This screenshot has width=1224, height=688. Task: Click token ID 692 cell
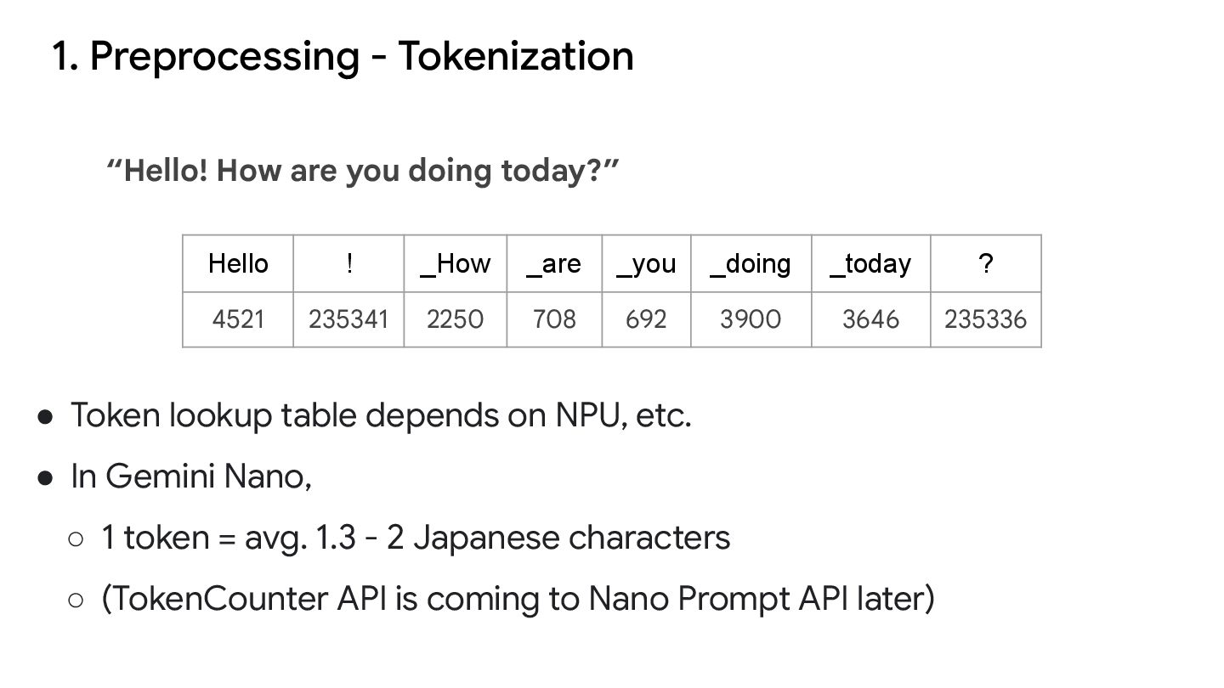646,319
